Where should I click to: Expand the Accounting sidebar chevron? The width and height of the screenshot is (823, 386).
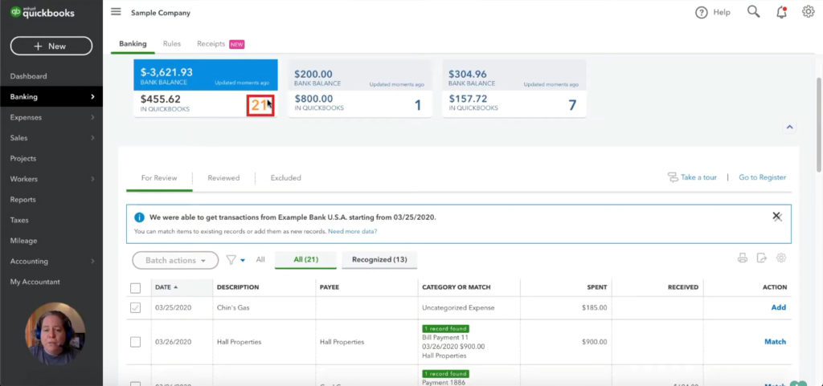click(93, 262)
